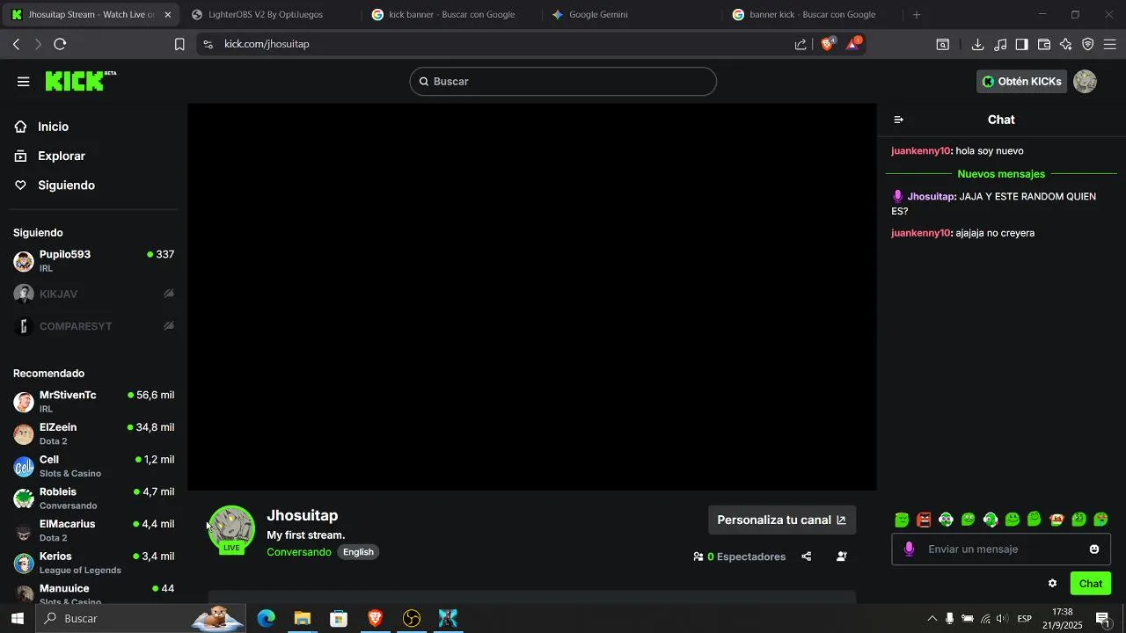Toggle the browser sidebar panel
1126x633 pixels.
1022,44
